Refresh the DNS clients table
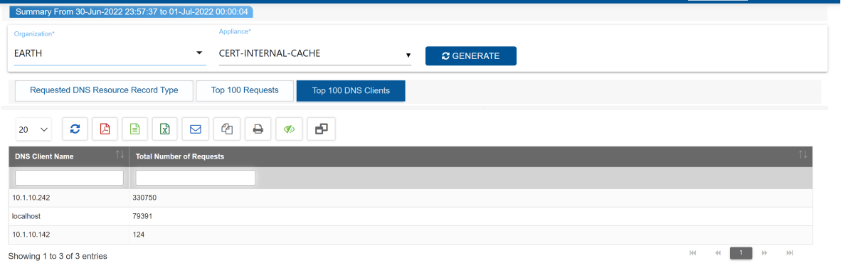841x273 pixels. (x=75, y=129)
